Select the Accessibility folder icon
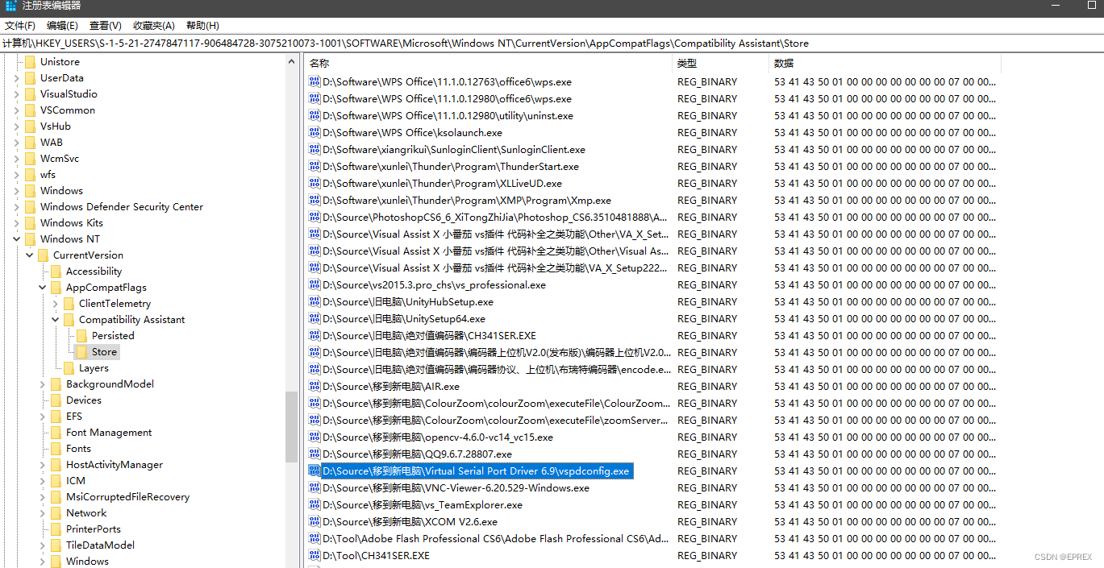 [56, 272]
